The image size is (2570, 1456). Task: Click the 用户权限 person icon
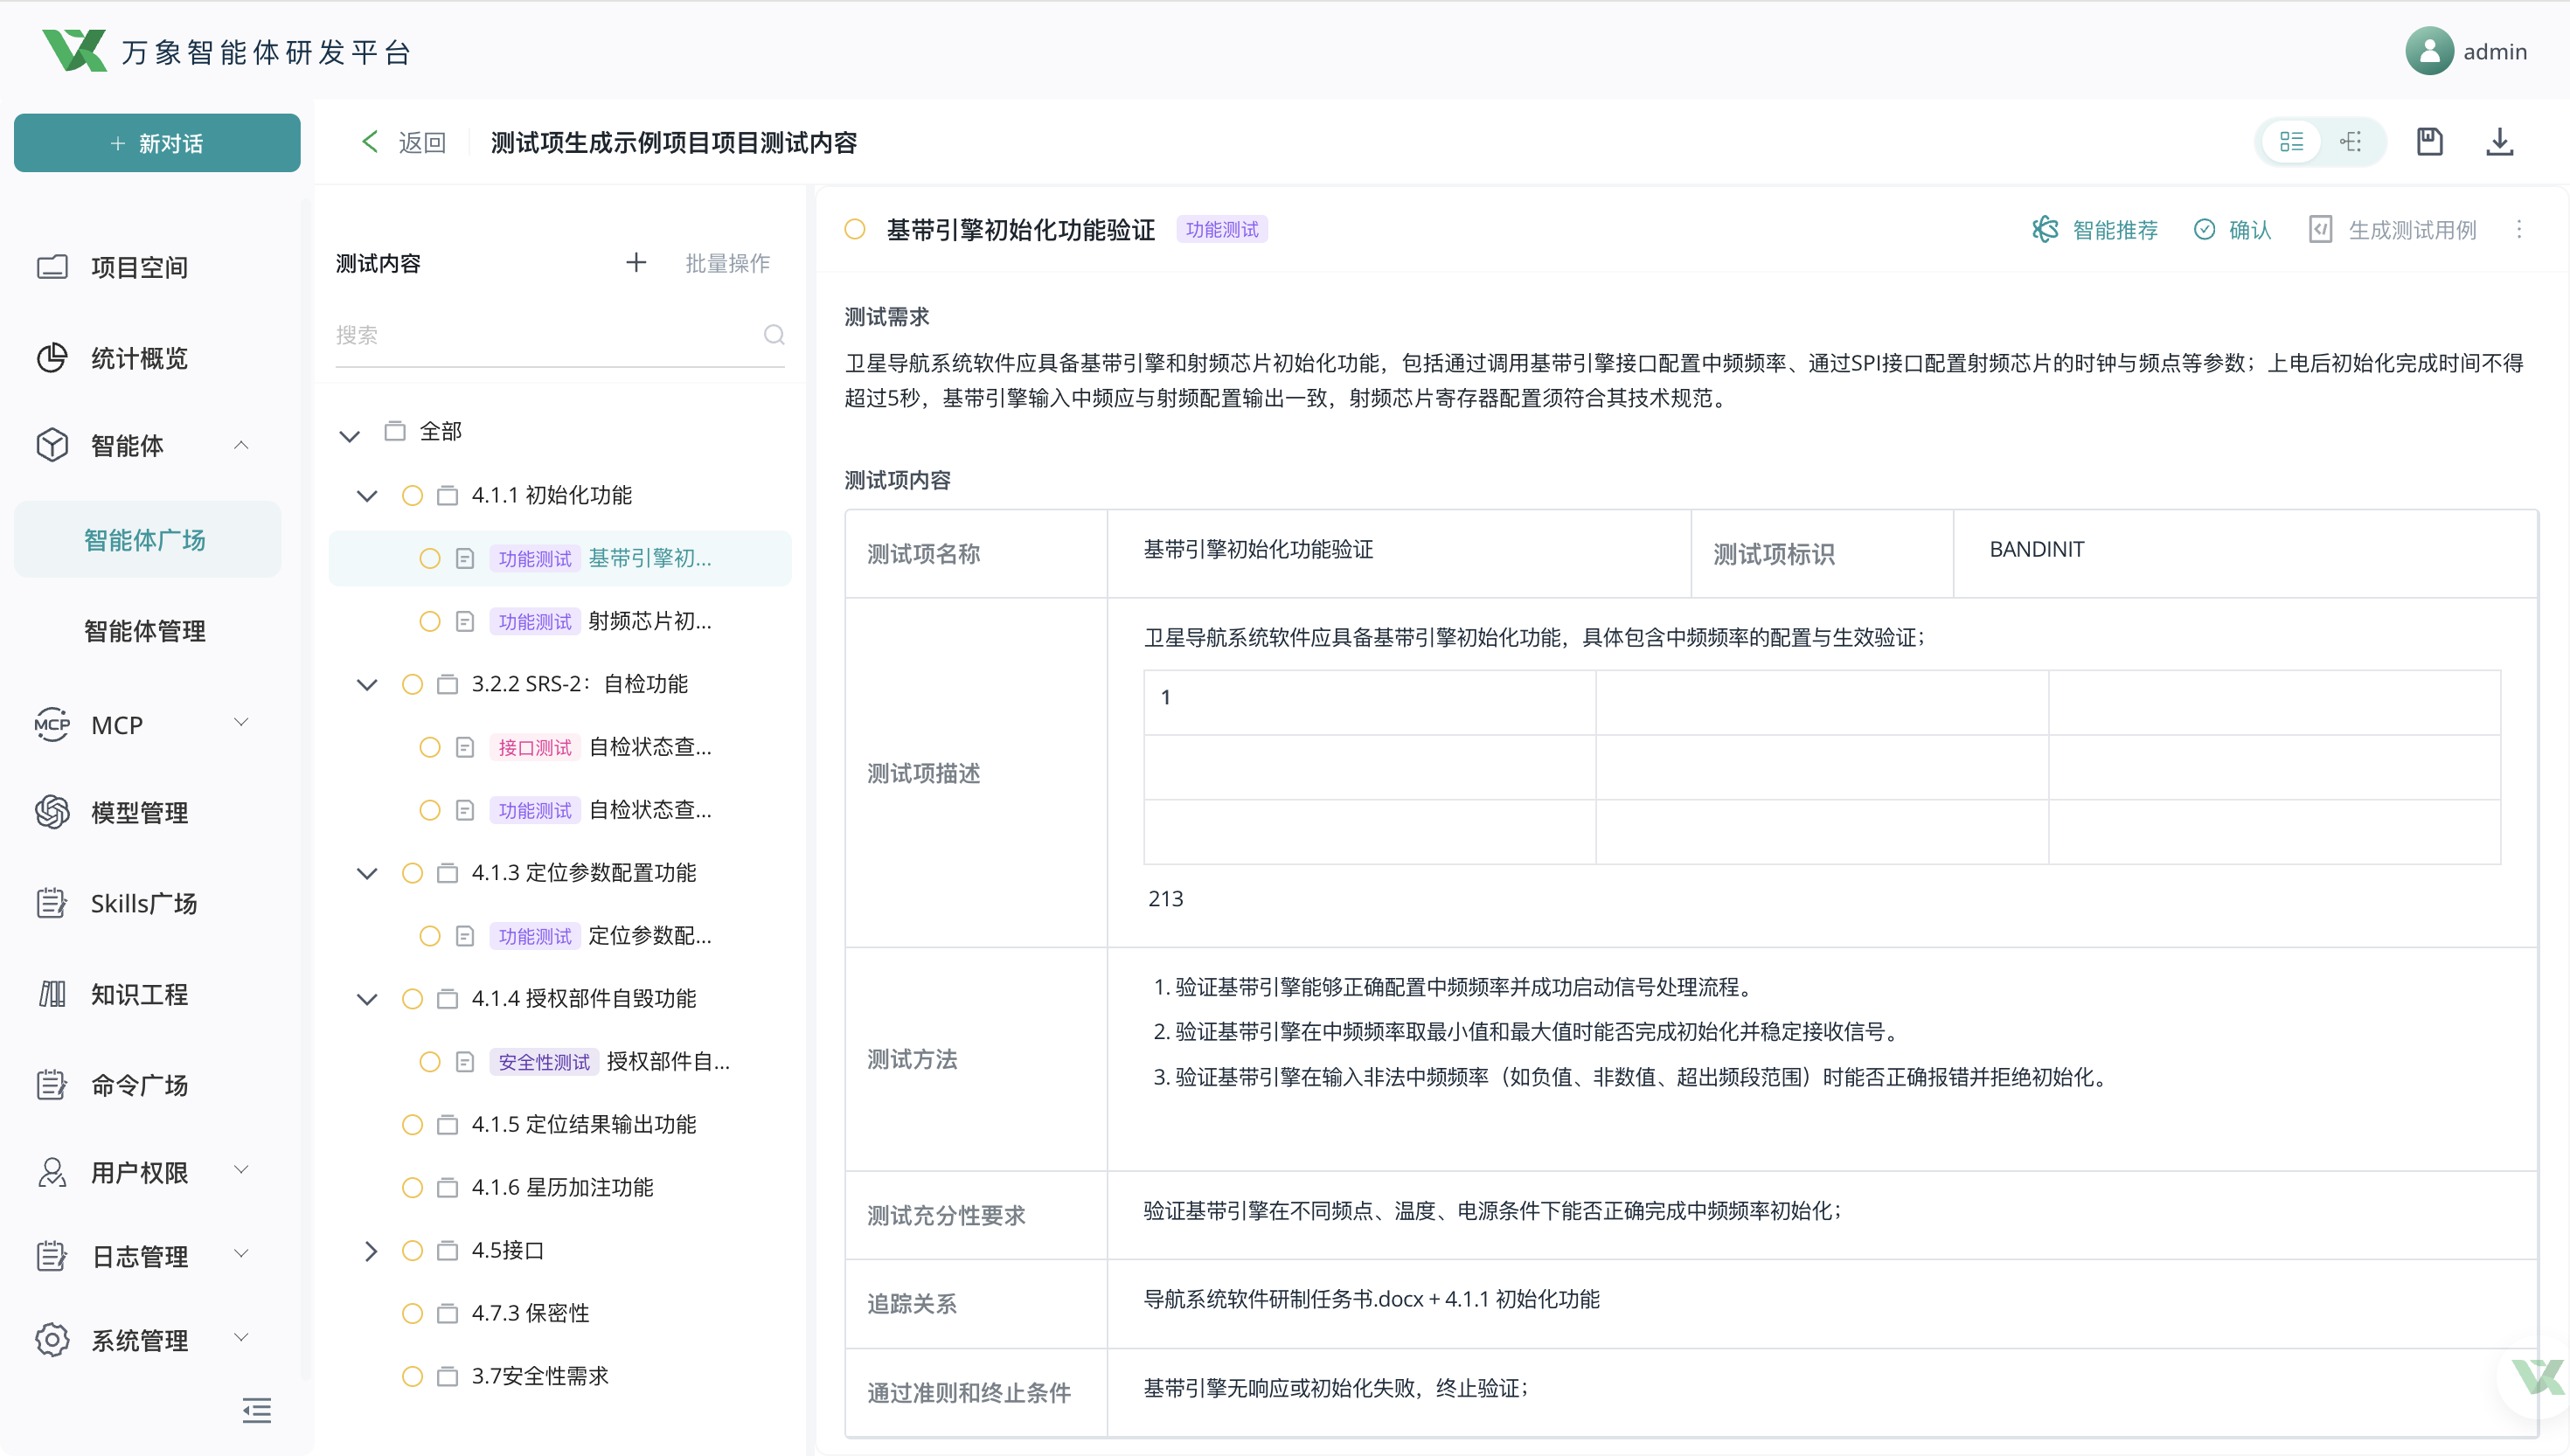(52, 1172)
